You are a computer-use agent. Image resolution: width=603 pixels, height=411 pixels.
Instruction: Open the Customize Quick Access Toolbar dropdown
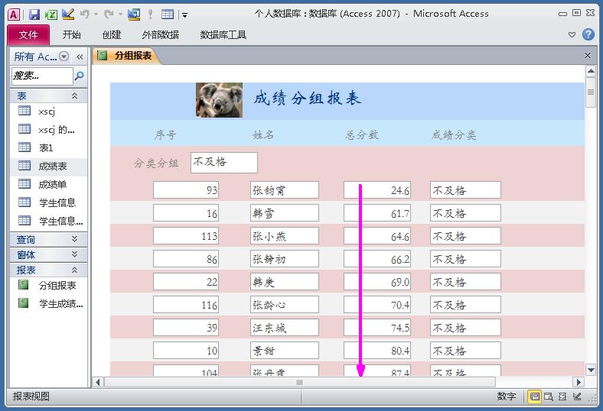click(185, 15)
